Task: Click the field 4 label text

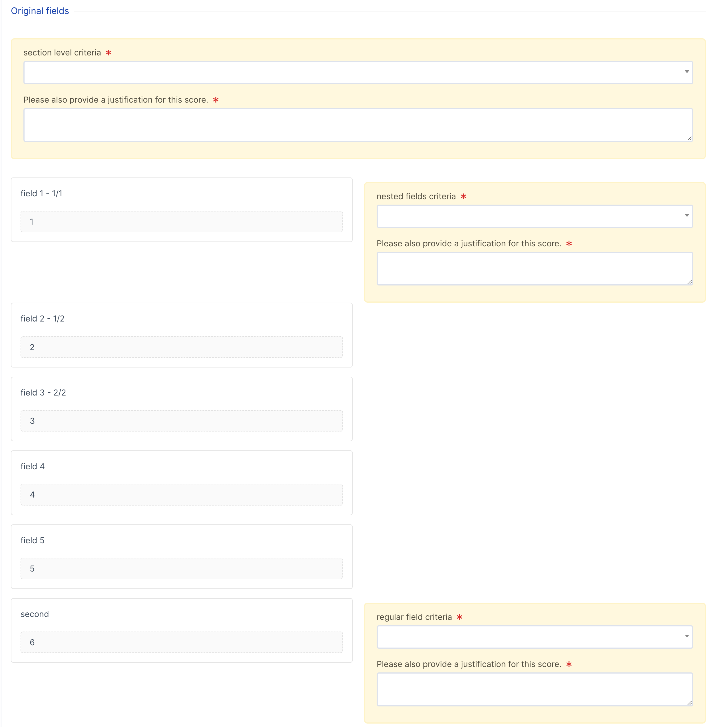Action: coord(32,466)
